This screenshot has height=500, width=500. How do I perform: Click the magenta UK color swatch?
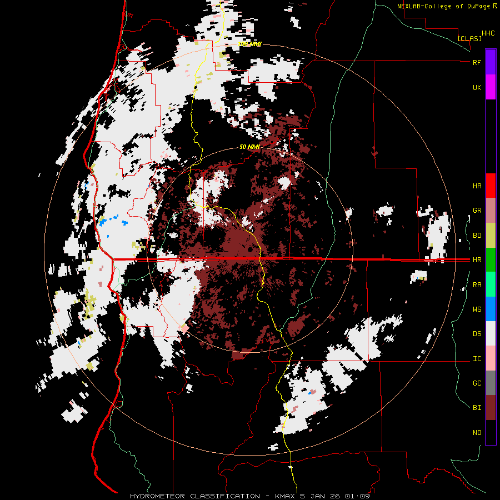point(491,87)
